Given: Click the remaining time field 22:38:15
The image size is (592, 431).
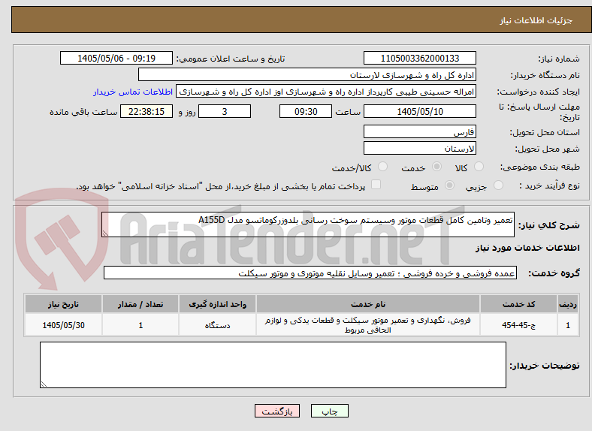Looking at the screenshot, I should pos(146,111).
